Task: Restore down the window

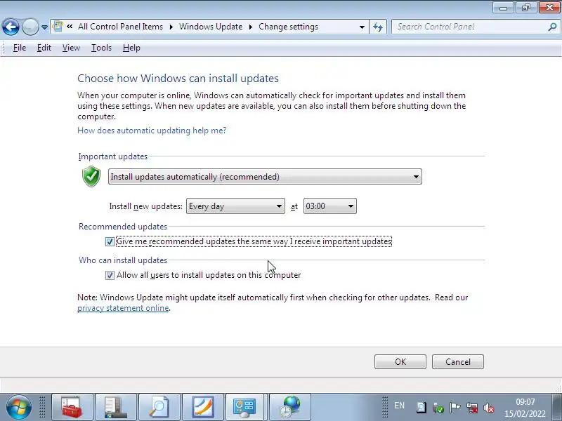Action: pyautogui.click(x=525, y=8)
